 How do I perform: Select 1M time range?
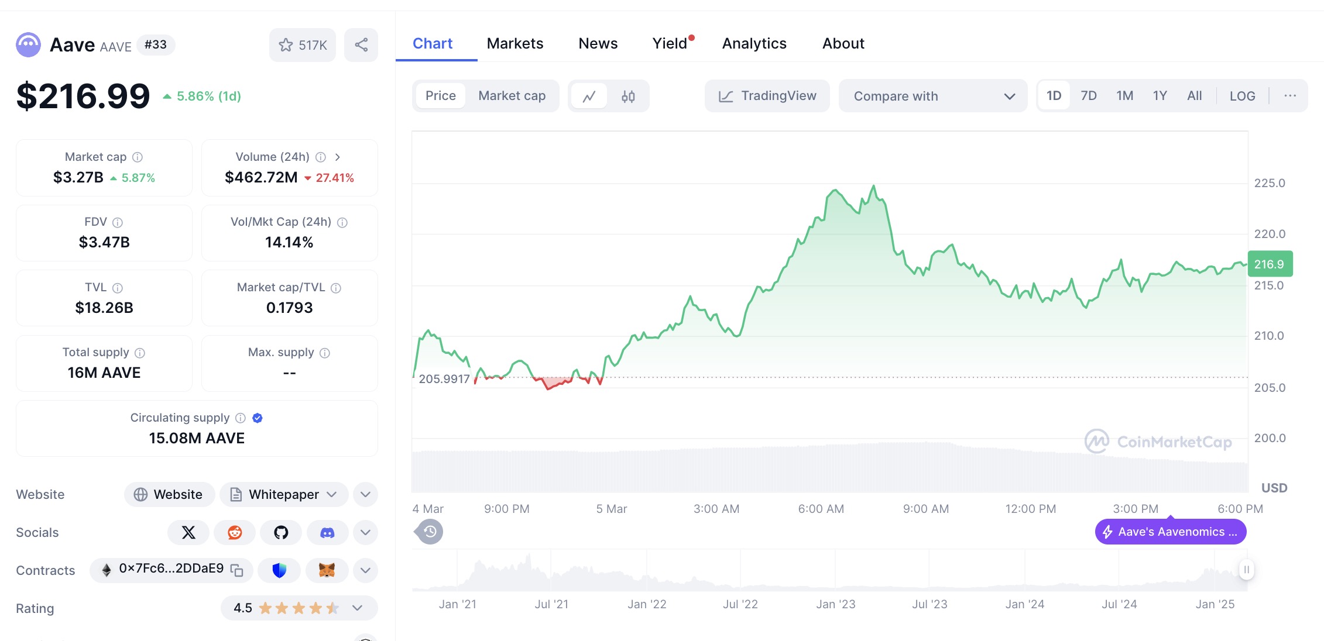click(1124, 96)
